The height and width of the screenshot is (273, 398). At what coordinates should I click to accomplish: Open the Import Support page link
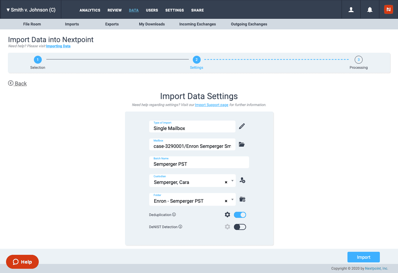[212, 105]
